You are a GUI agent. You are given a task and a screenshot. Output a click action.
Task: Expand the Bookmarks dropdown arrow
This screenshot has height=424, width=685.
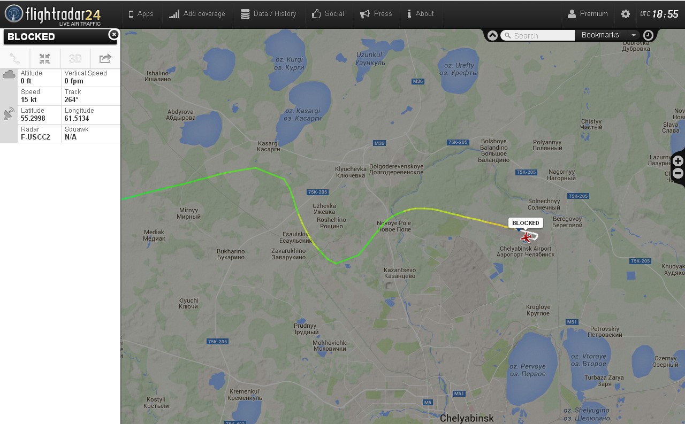click(x=634, y=35)
